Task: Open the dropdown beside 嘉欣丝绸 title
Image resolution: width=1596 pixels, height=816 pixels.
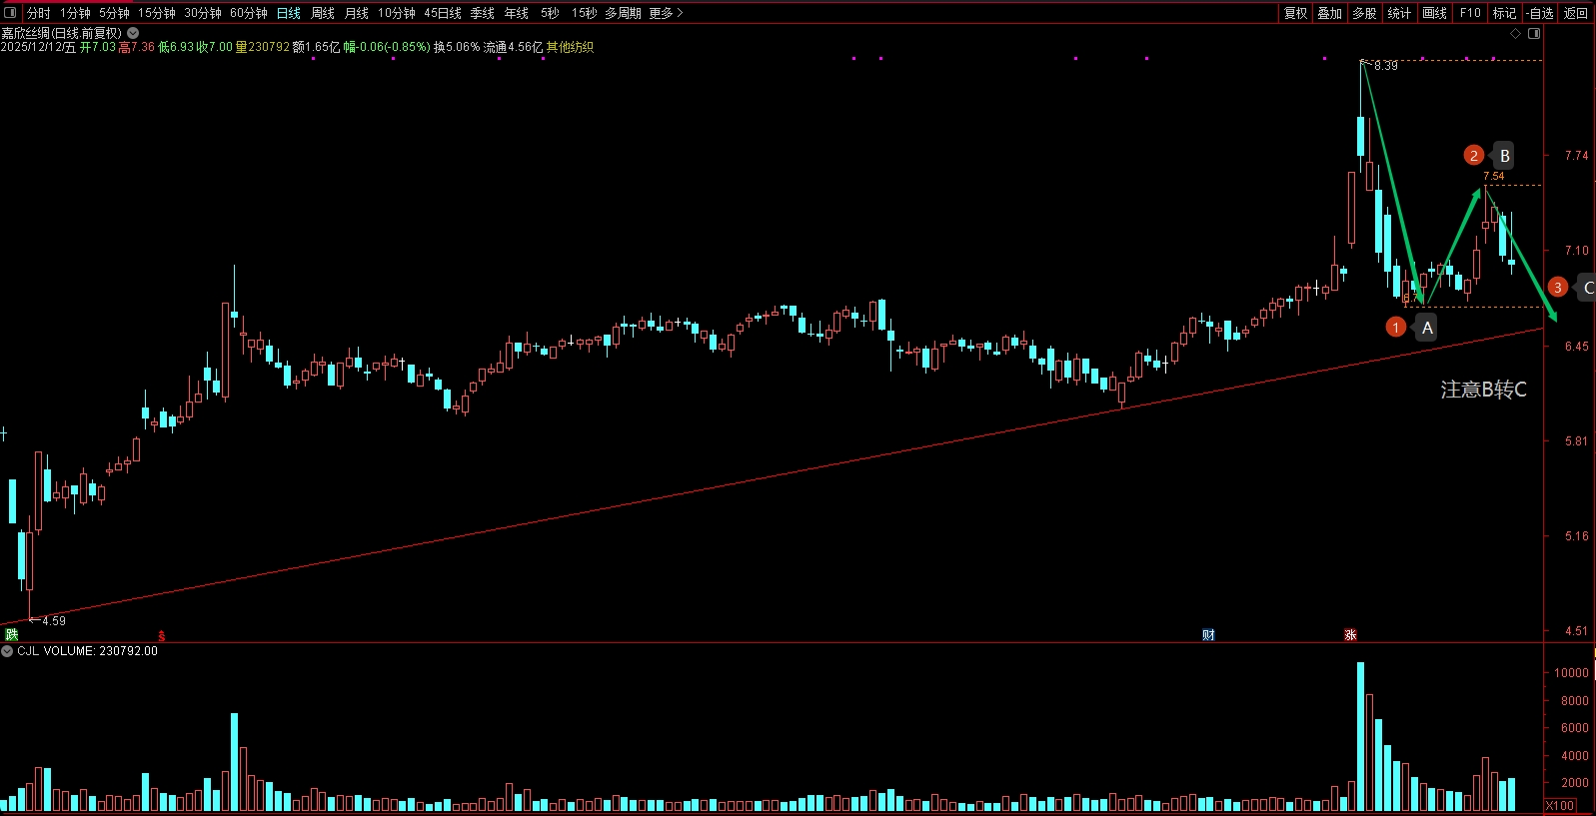Action: (x=133, y=33)
